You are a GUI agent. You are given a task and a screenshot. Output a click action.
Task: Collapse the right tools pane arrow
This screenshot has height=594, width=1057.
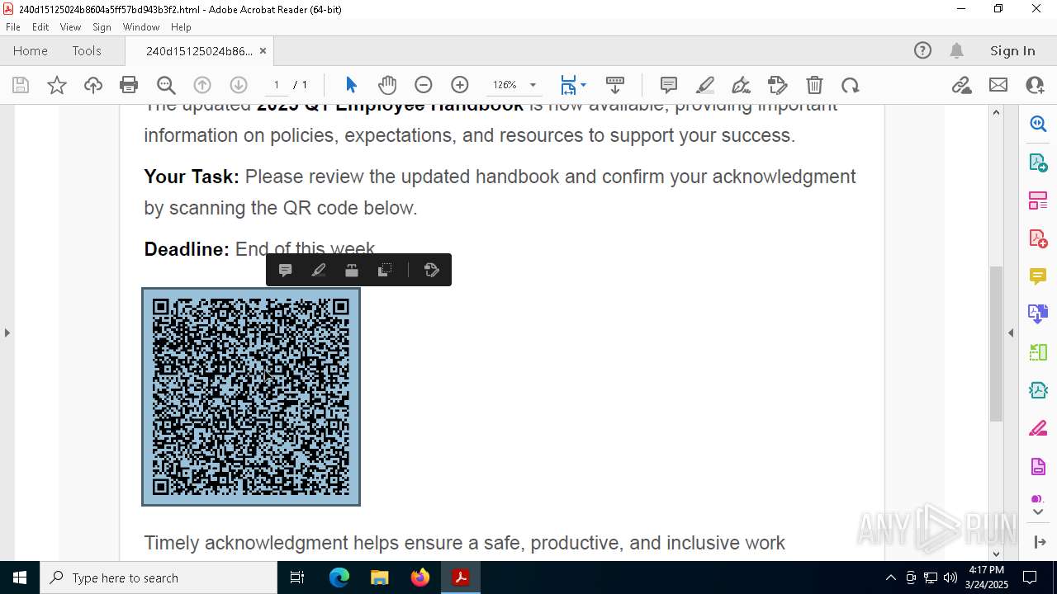pos(1011,332)
